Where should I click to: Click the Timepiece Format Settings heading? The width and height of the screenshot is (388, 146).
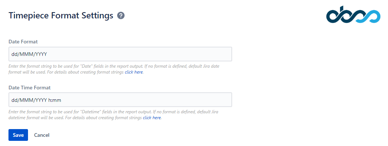point(61,15)
